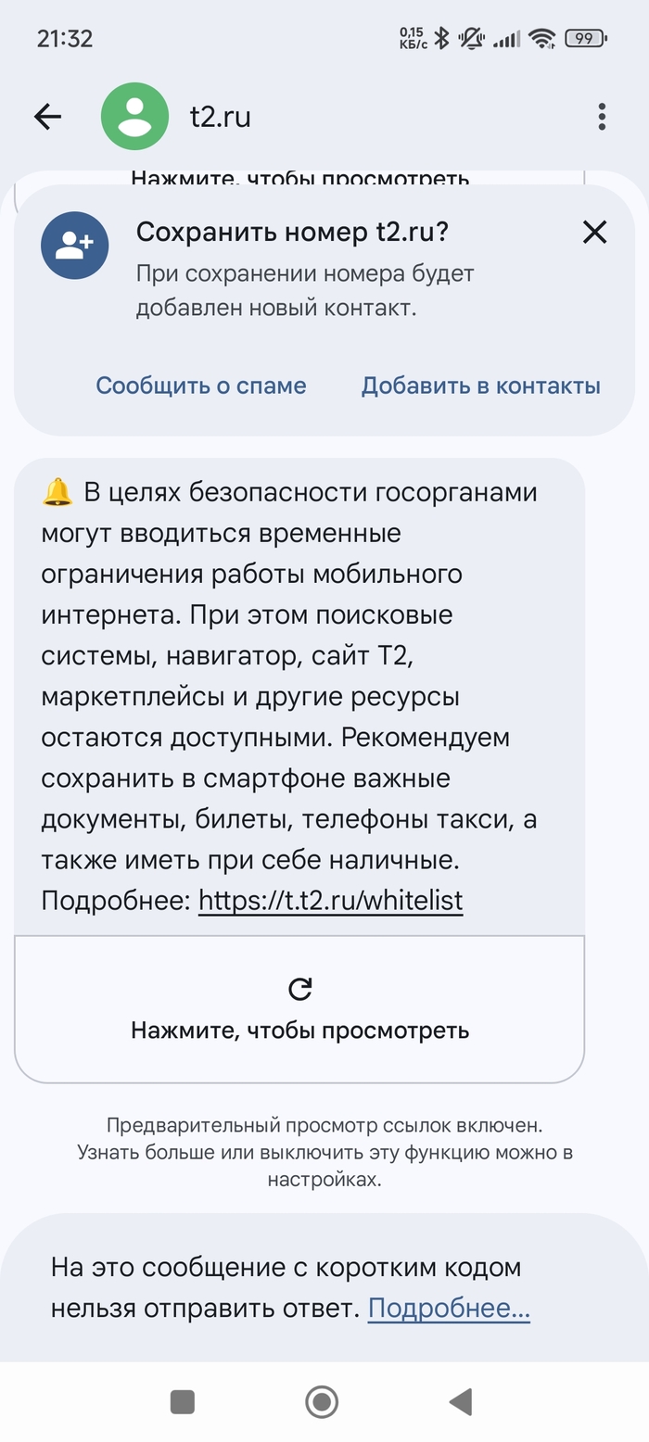The image size is (649, 1442).
Task: Tap the bell emoji message bubble
Action: 299,695
